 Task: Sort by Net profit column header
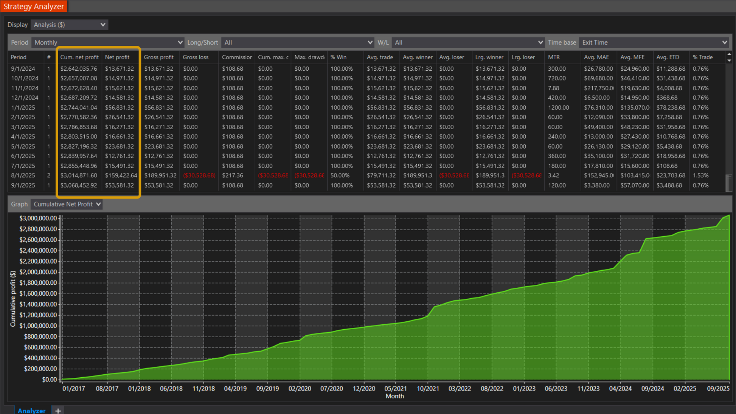(117, 57)
